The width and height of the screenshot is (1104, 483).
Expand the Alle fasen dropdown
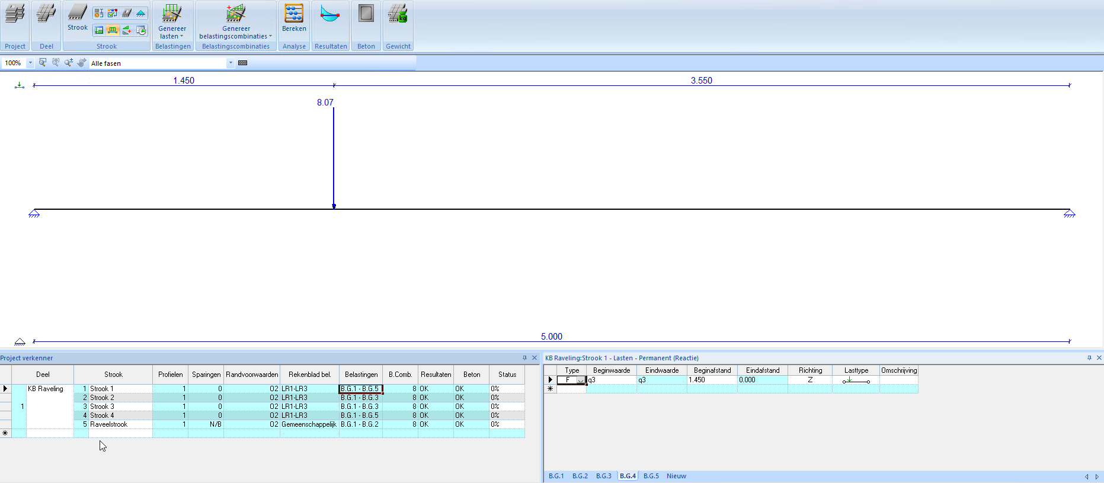click(231, 63)
